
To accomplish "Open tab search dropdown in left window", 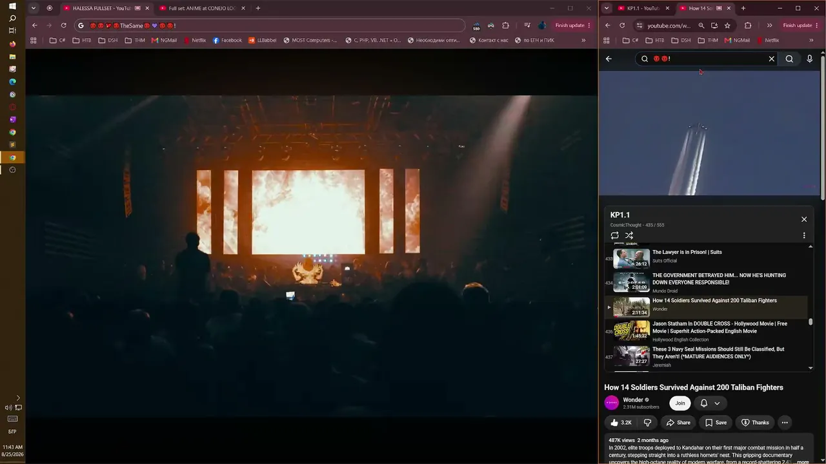I will (x=33, y=8).
